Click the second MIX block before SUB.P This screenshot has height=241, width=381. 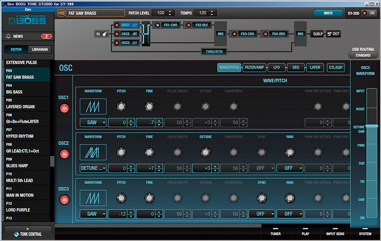301,34
